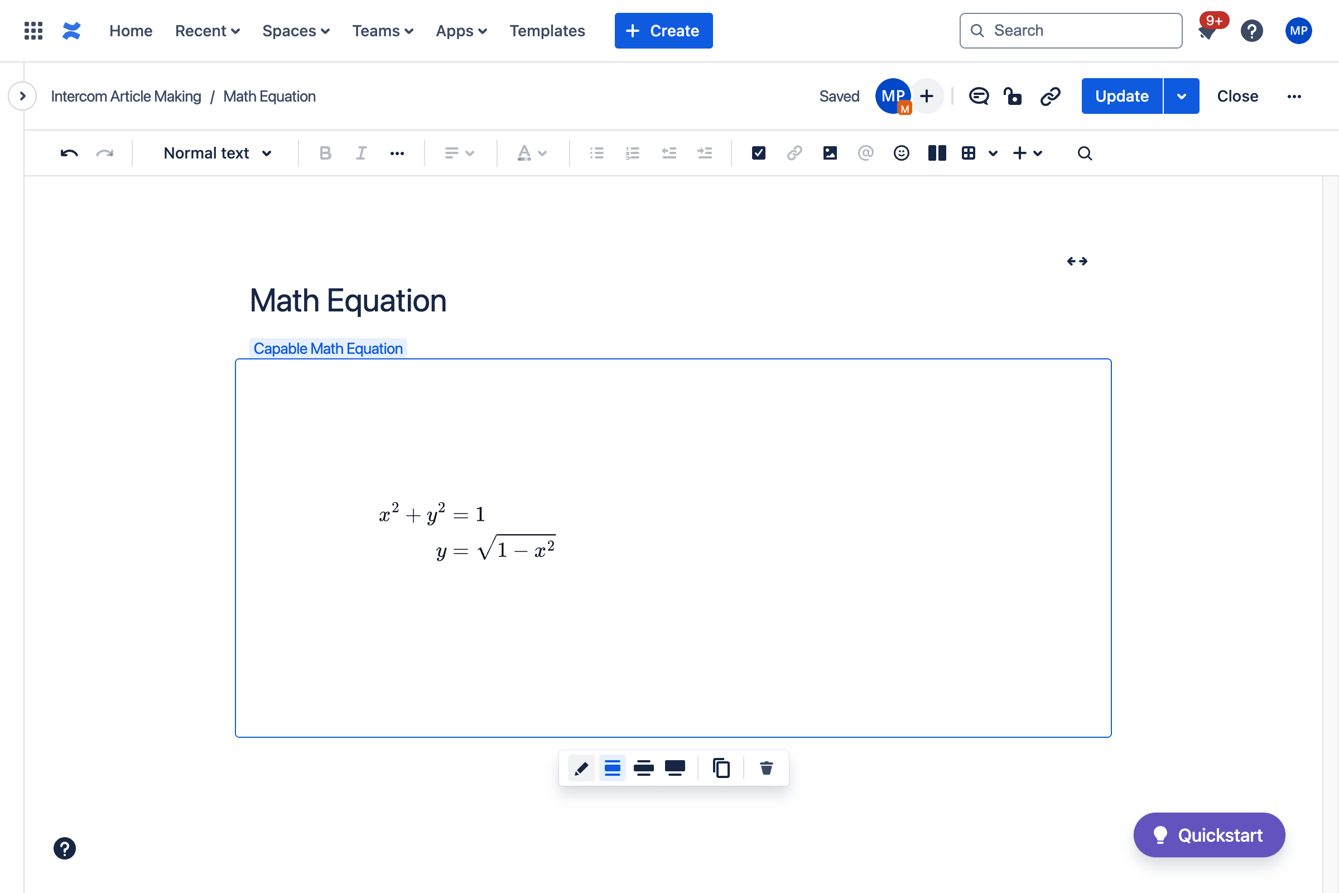Image resolution: width=1339 pixels, height=893 pixels.
Task: Copy page link icon
Action: pyautogui.click(x=1050, y=96)
